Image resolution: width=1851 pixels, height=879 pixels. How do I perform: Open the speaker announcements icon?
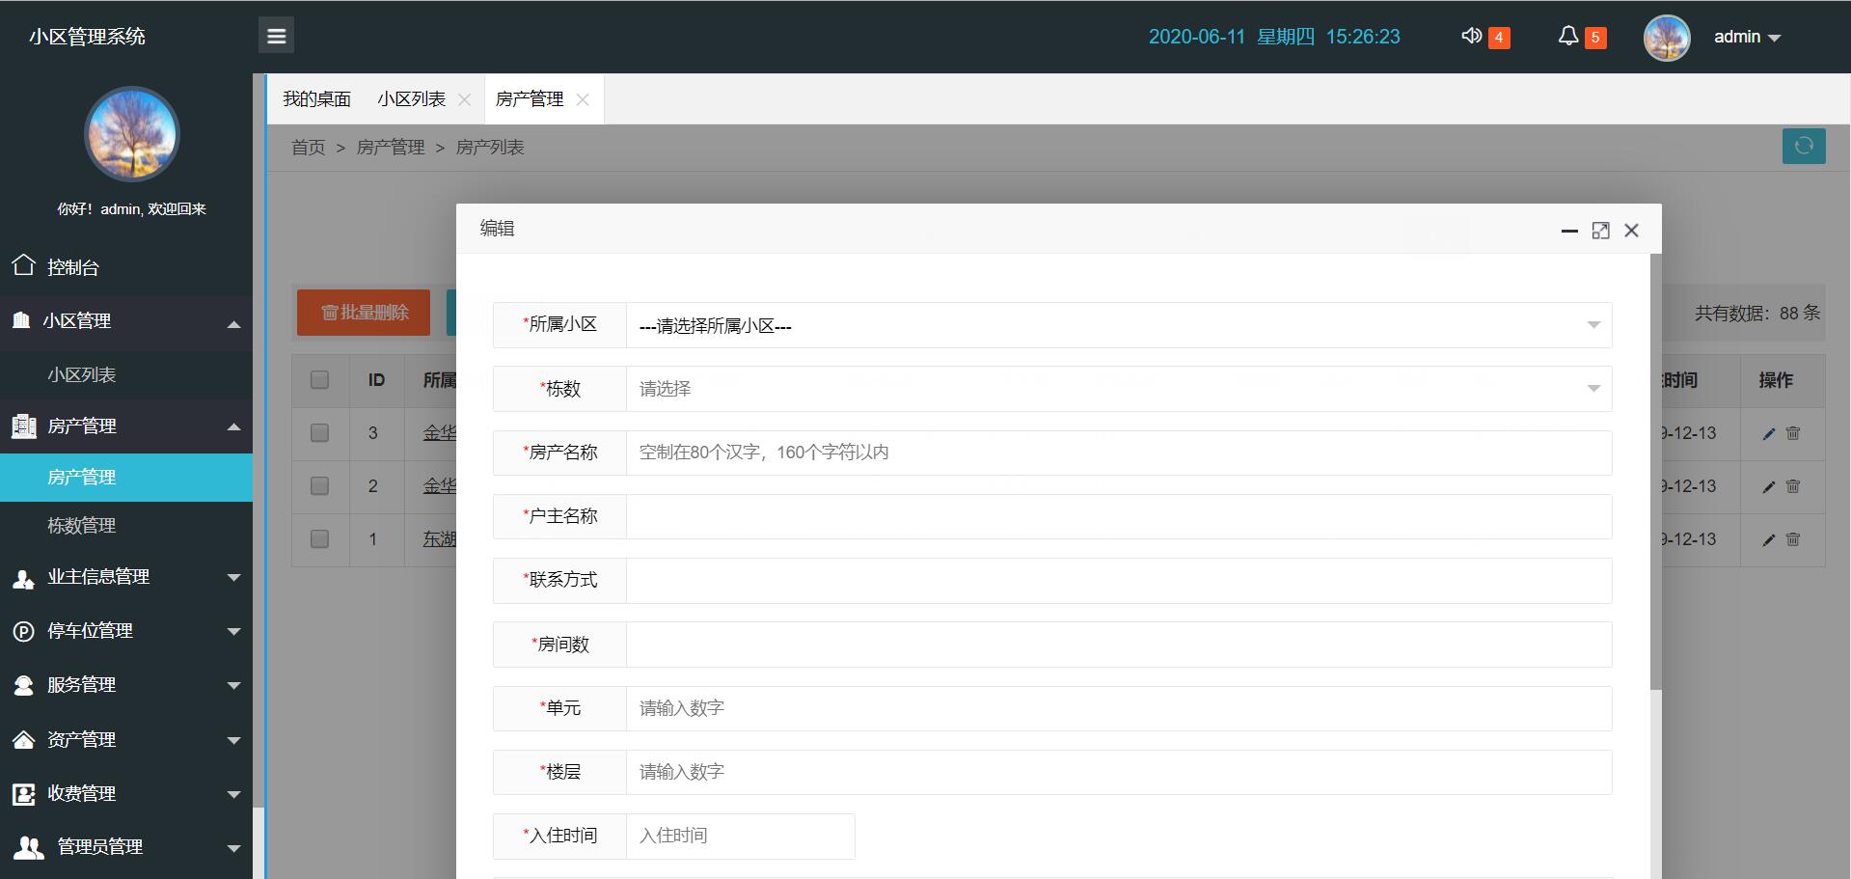[x=1471, y=37]
